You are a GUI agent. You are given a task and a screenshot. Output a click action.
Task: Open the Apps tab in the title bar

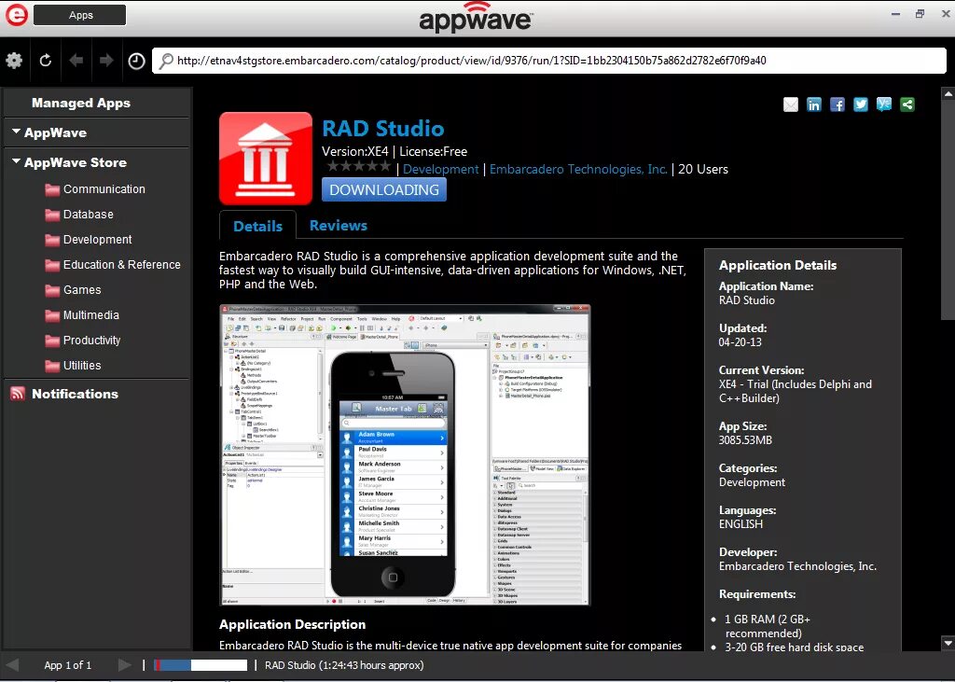80,15
